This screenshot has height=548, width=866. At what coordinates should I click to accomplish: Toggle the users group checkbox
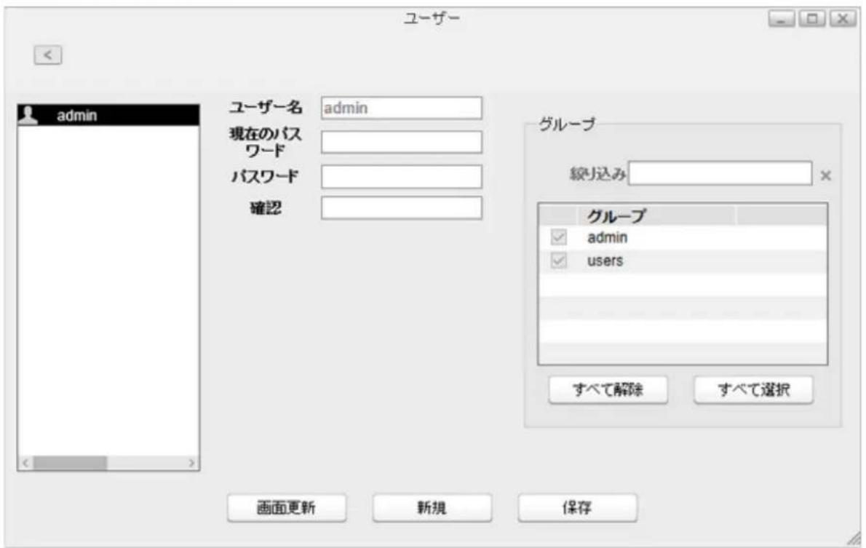point(558,261)
